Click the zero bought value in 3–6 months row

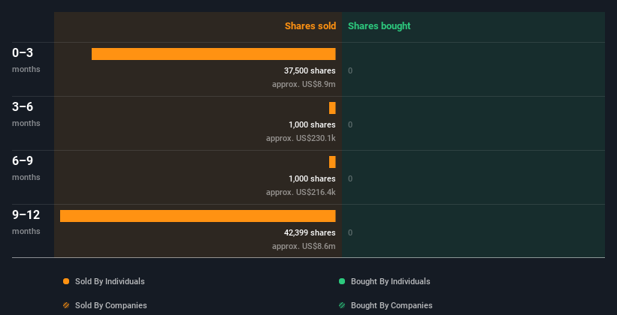(x=350, y=125)
